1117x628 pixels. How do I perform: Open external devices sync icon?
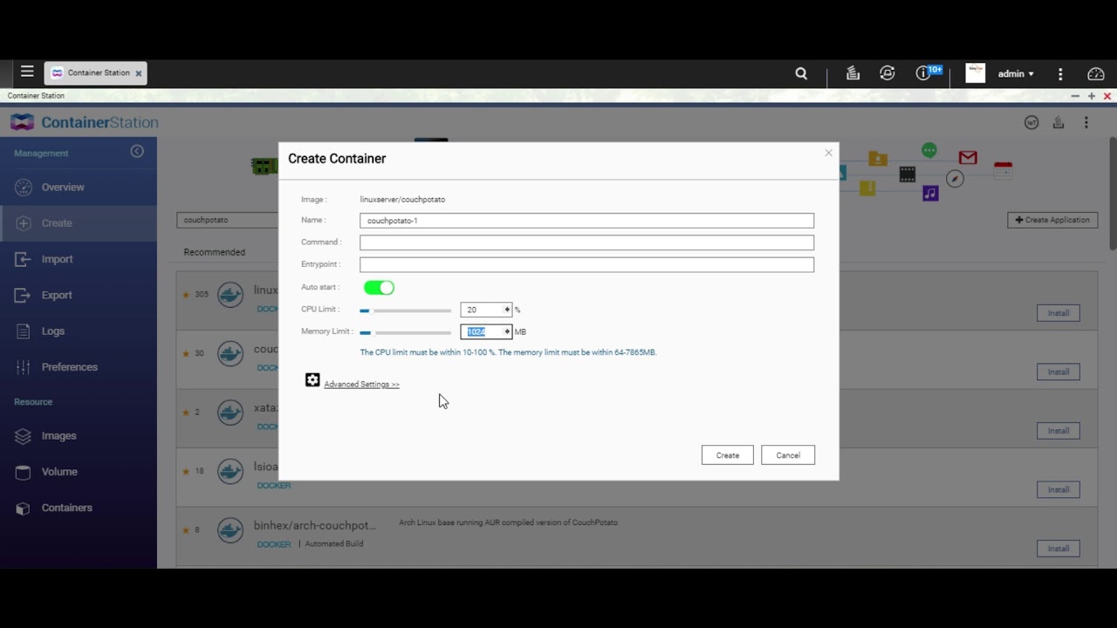(x=887, y=74)
